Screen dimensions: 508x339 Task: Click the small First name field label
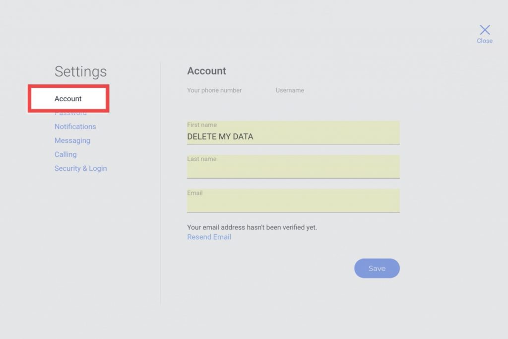(x=201, y=125)
